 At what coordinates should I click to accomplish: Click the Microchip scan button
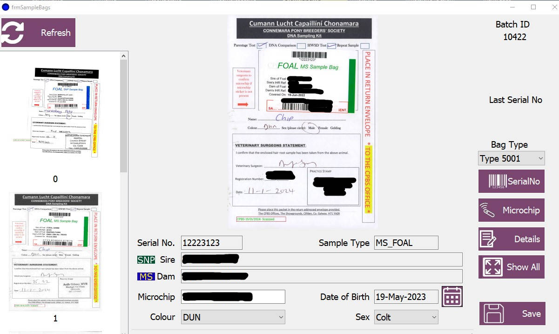(x=512, y=210)
